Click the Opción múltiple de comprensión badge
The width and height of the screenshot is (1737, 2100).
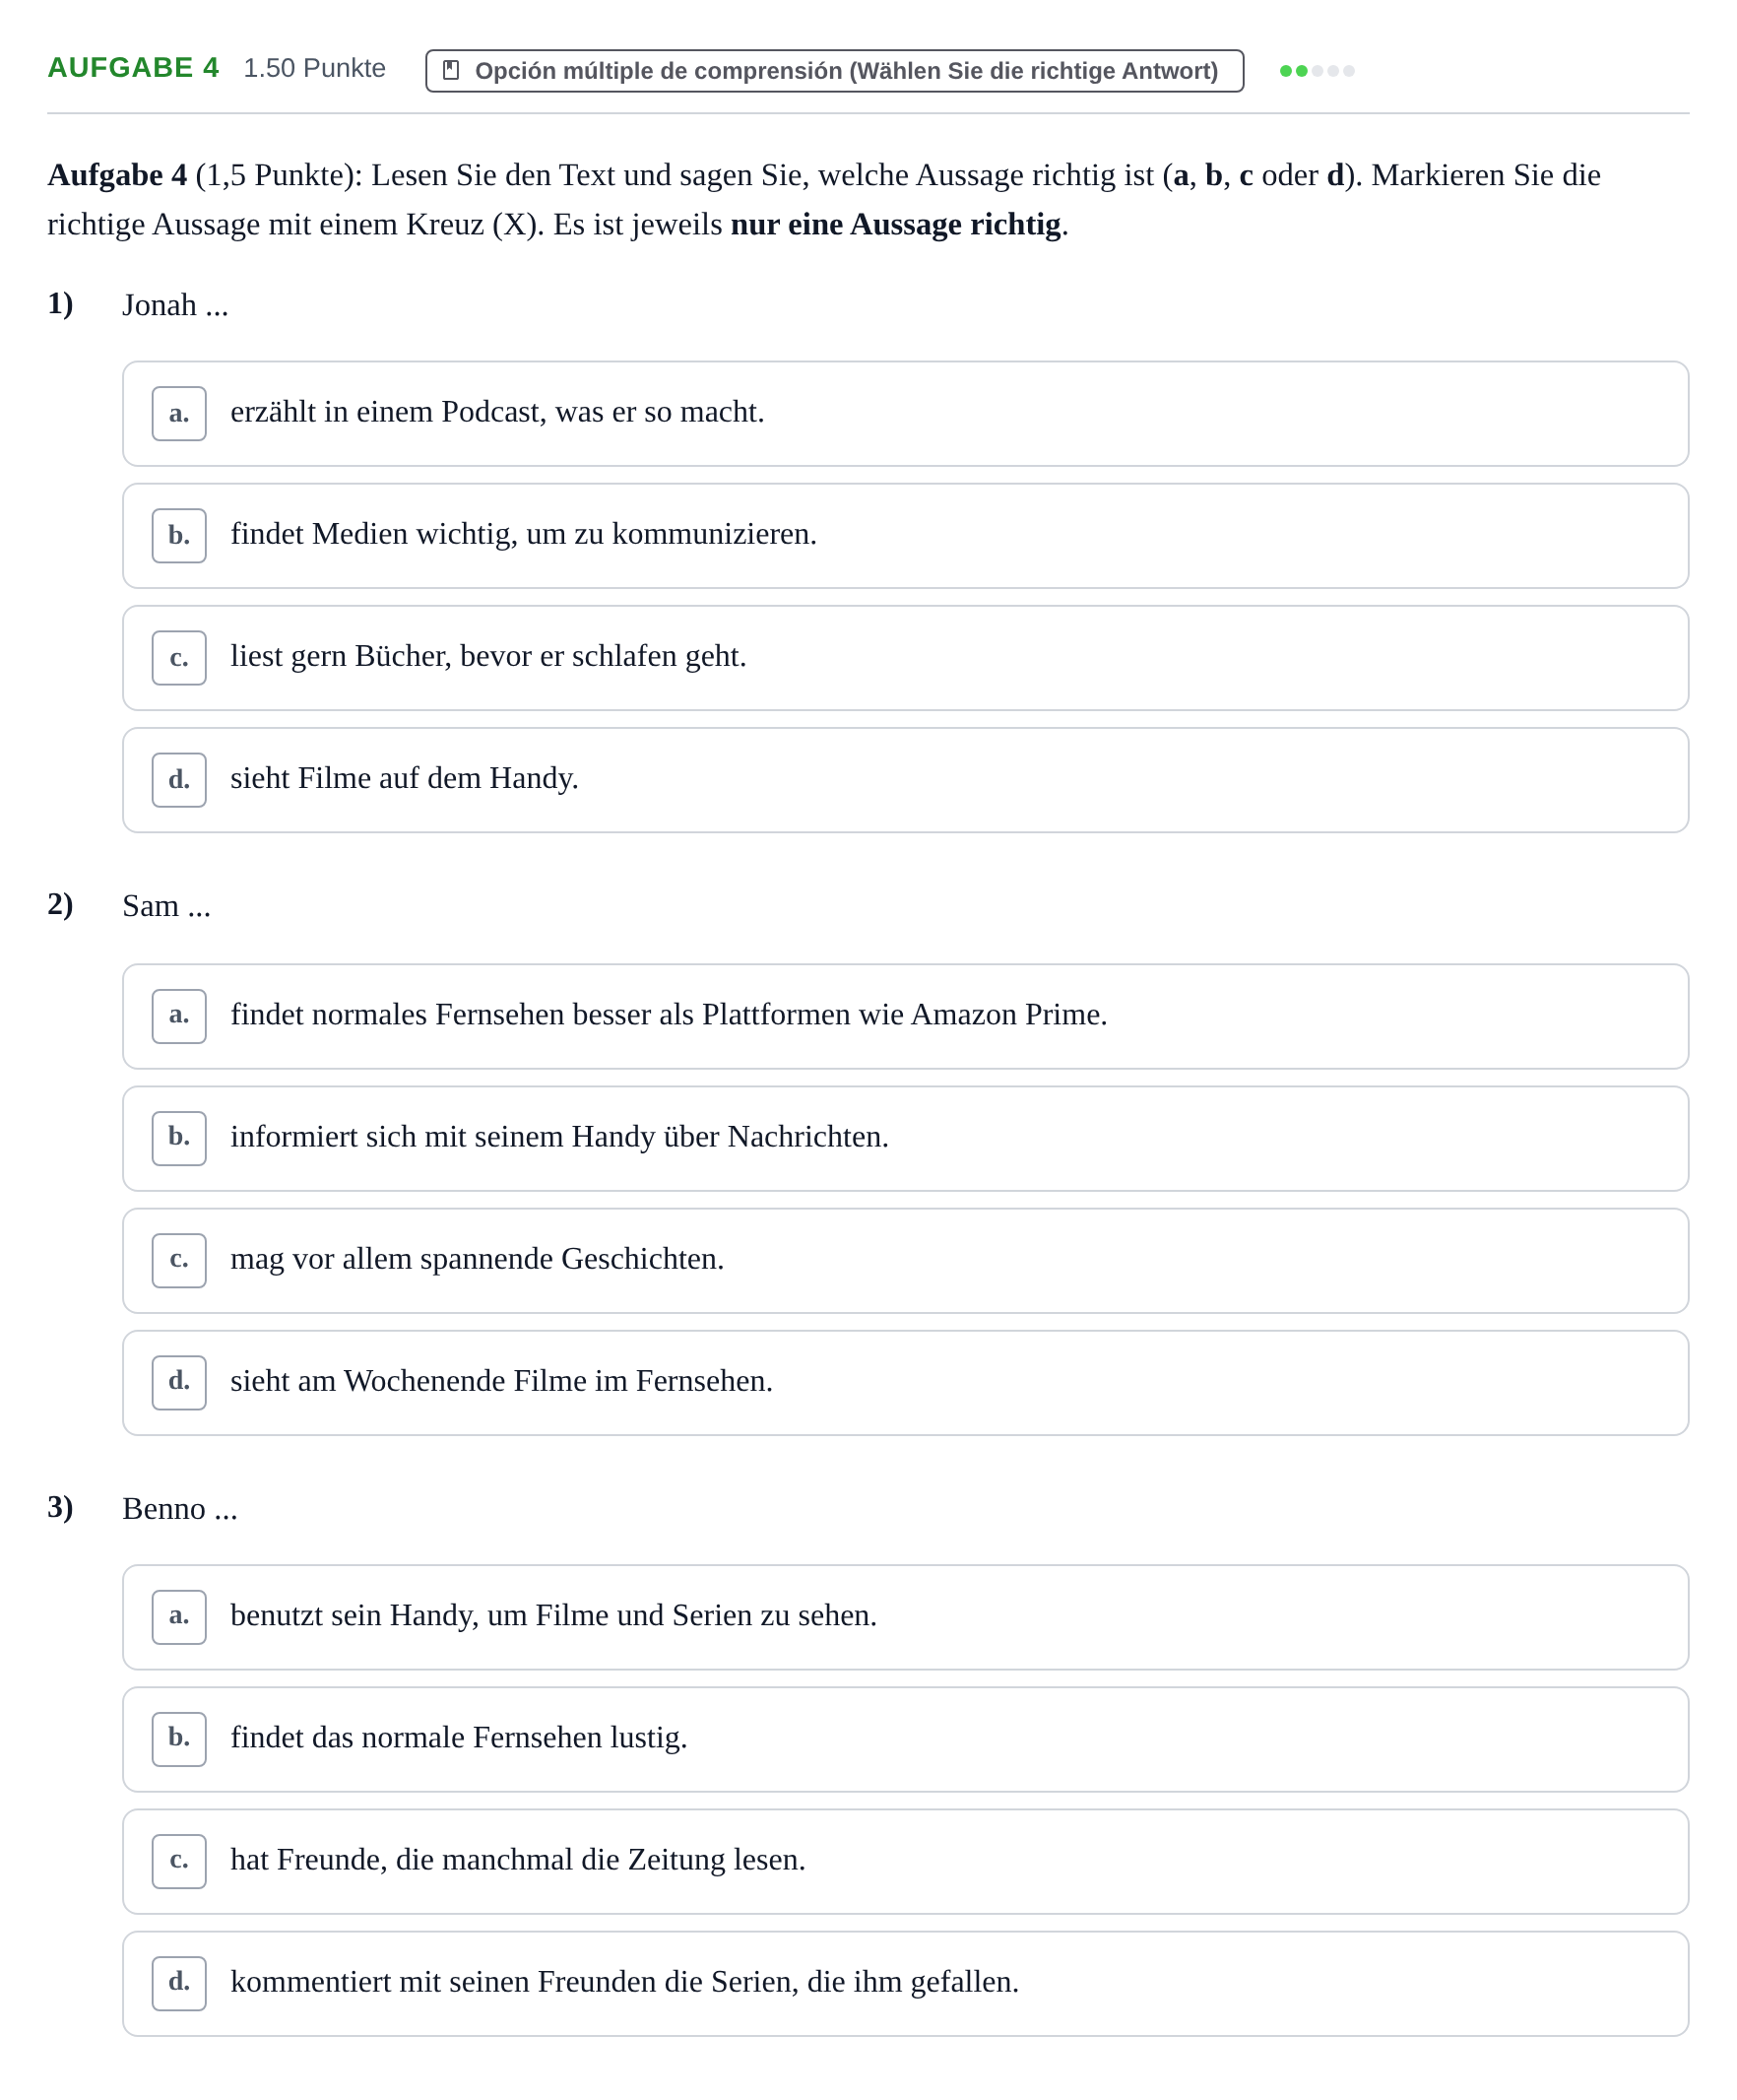coord(834,71)
